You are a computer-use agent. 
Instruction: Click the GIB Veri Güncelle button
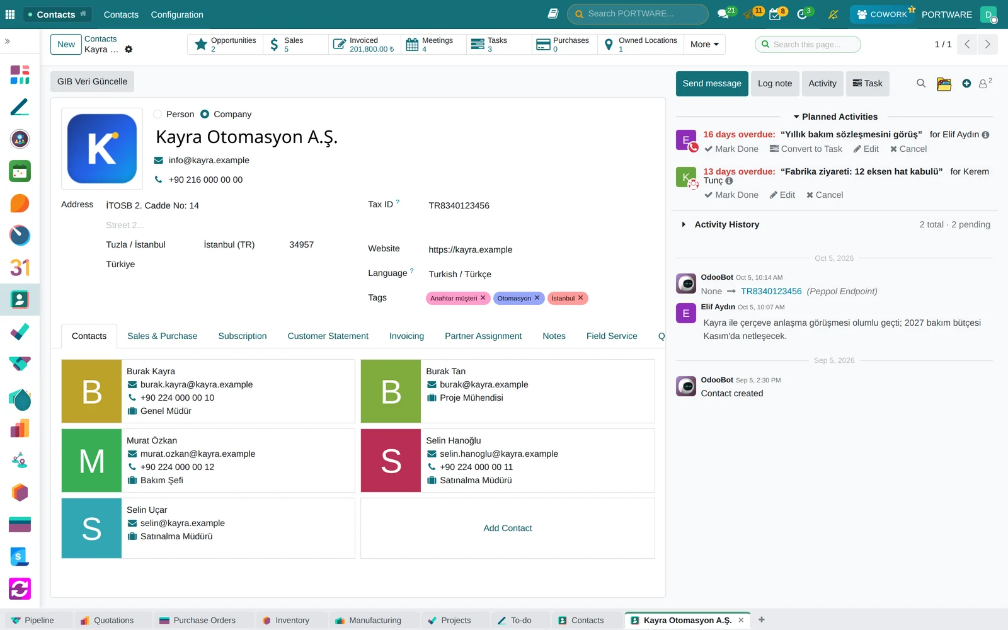click(92, 81)
